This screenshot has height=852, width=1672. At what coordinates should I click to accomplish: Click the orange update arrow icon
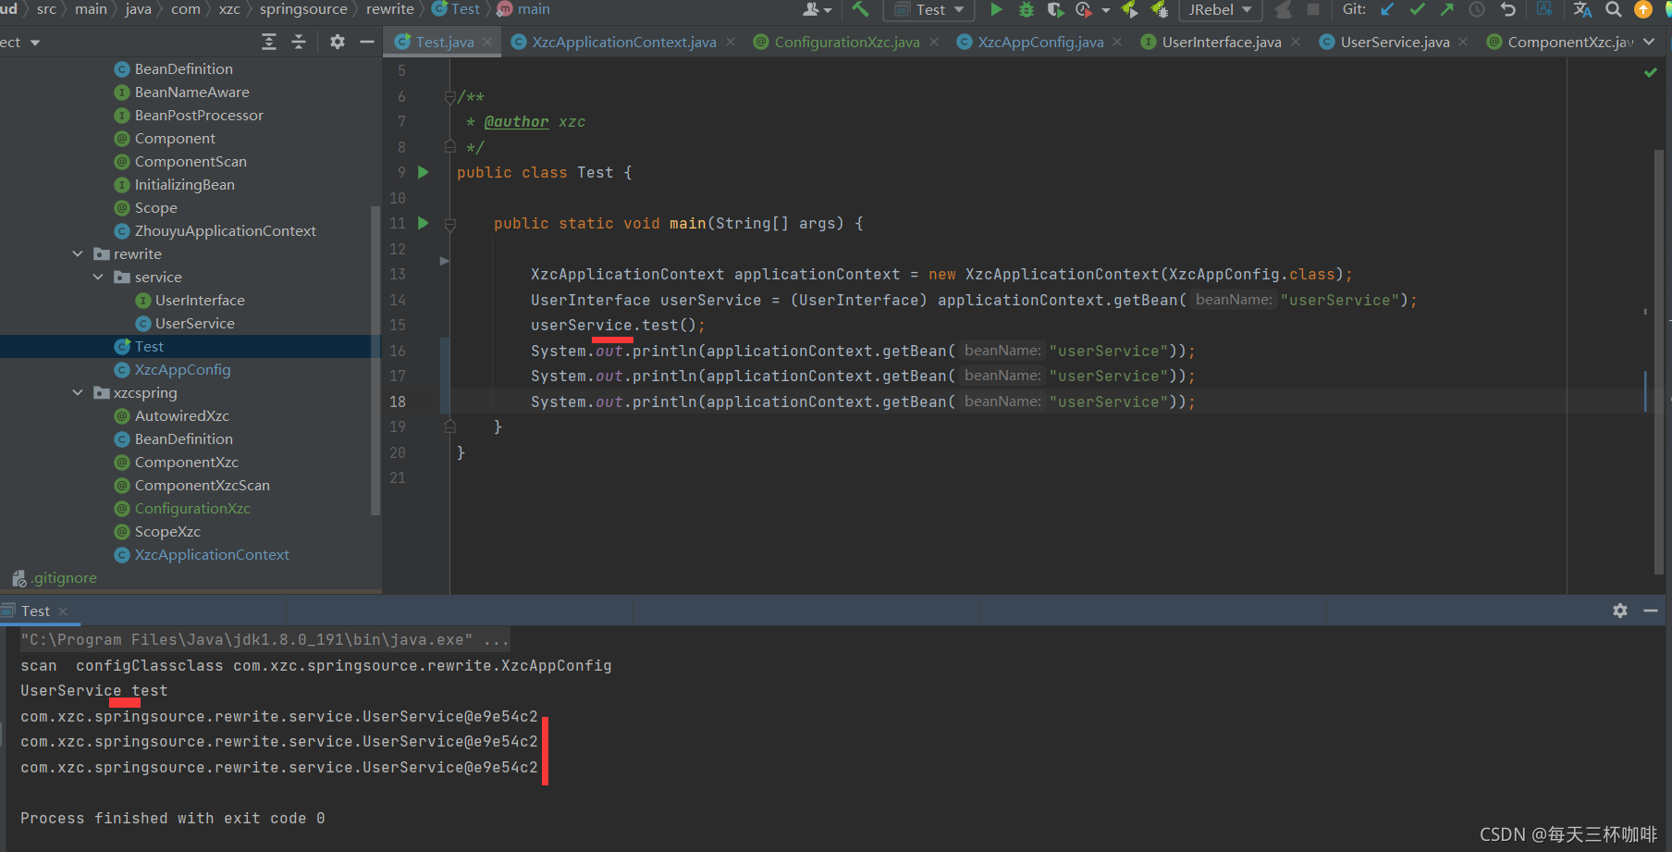click(x=1643, y=9)
